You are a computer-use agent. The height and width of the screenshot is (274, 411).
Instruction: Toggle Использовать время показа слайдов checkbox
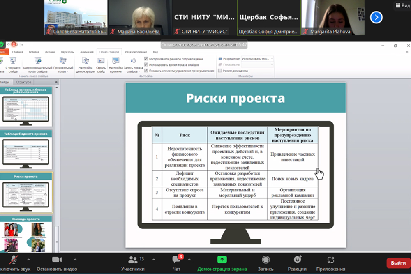coord(146,65)
